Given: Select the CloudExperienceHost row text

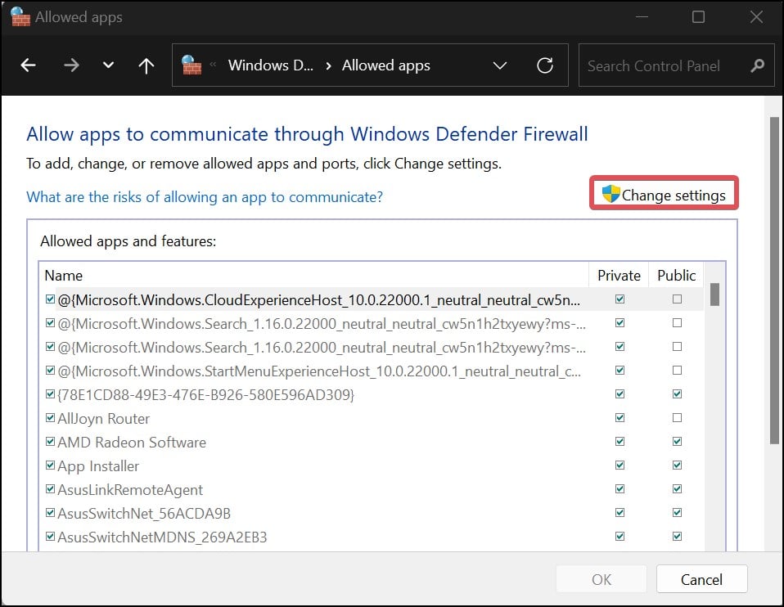Looking at the screenshot, I should (x=319, y=300).
